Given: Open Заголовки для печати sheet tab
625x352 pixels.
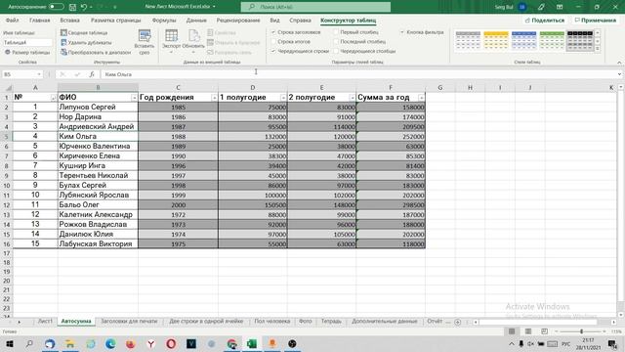Looking at the screenshot, I should click(x=129, y=322).
